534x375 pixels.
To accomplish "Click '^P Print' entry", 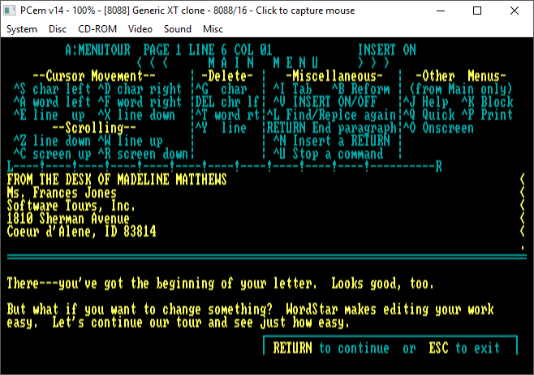I will [x=487, y=115].
